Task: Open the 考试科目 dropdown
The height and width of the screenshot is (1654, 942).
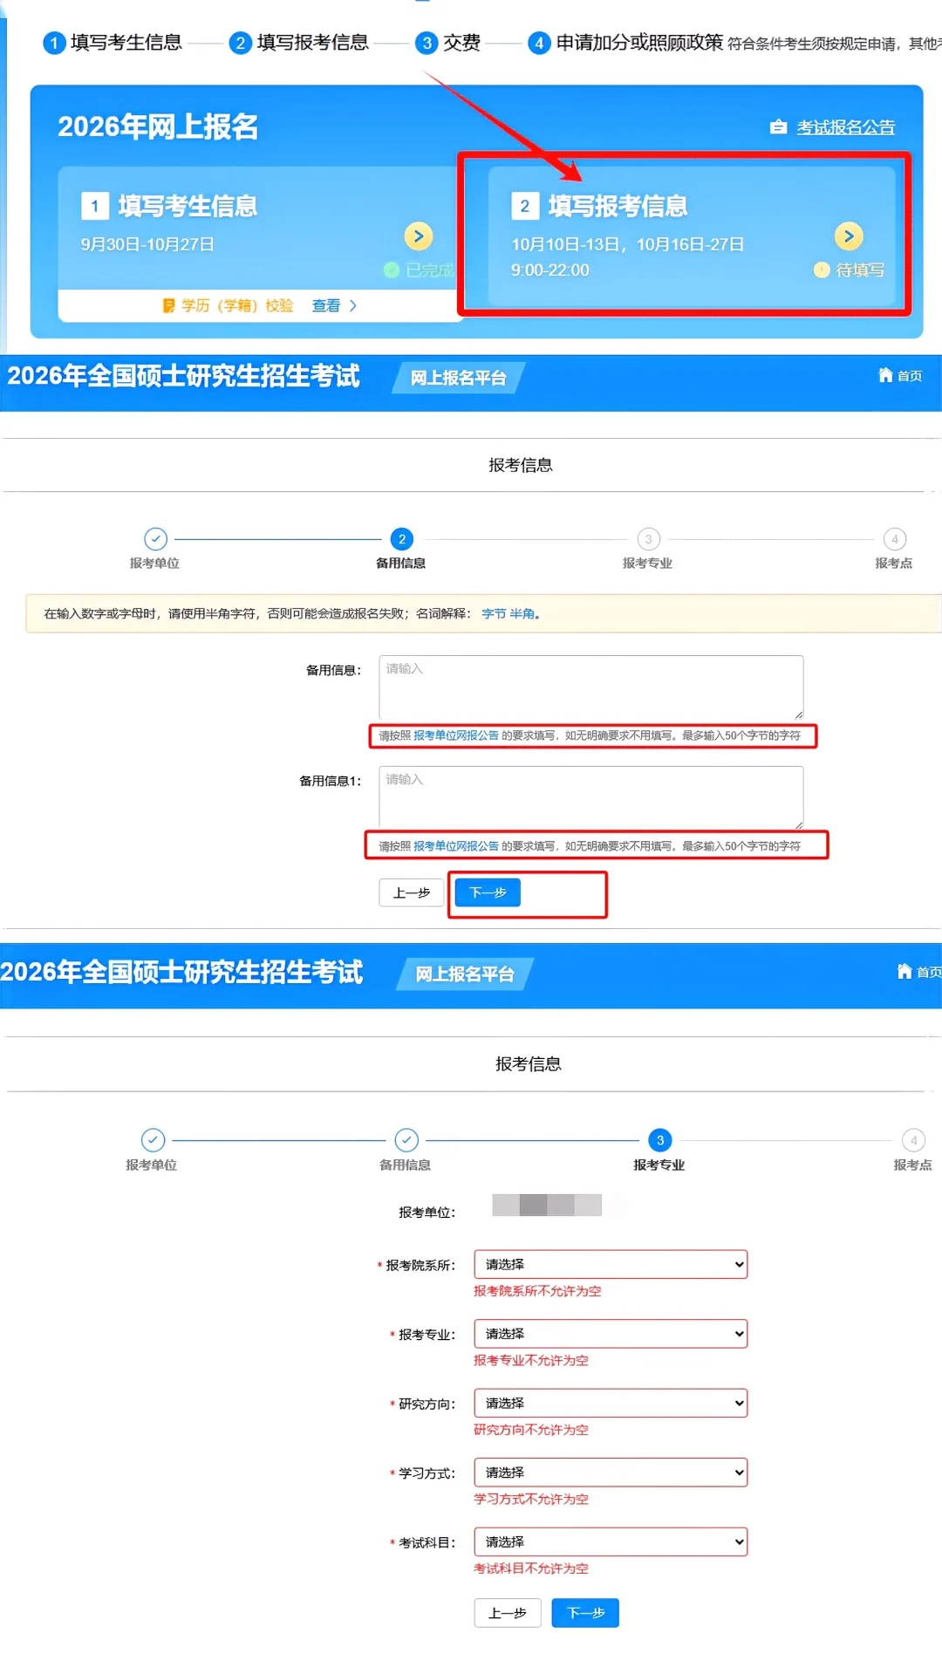Action: [611, 1541]
